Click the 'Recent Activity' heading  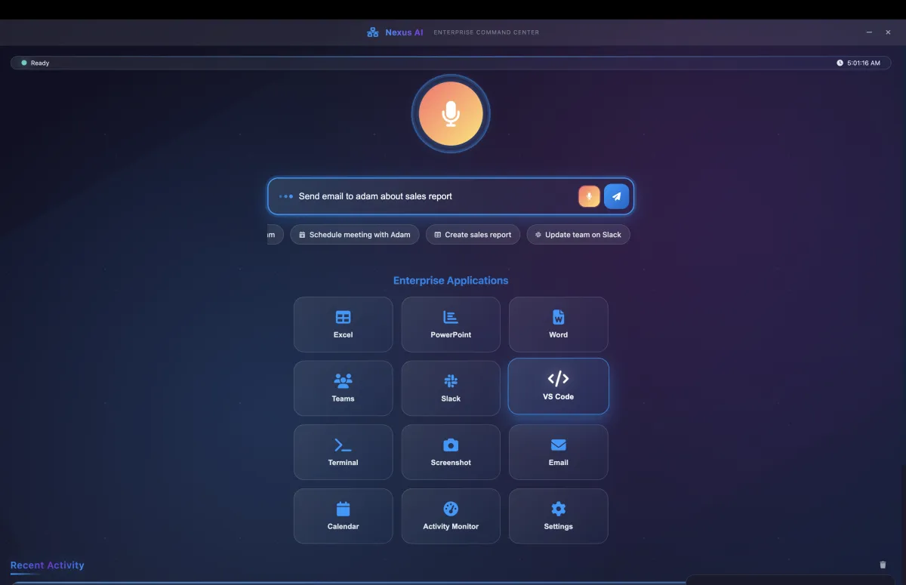47,565
